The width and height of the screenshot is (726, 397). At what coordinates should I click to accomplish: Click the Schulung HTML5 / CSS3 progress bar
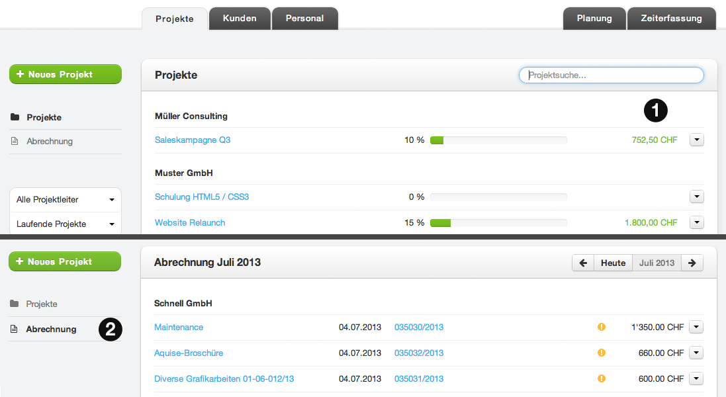tap(498, 197)
